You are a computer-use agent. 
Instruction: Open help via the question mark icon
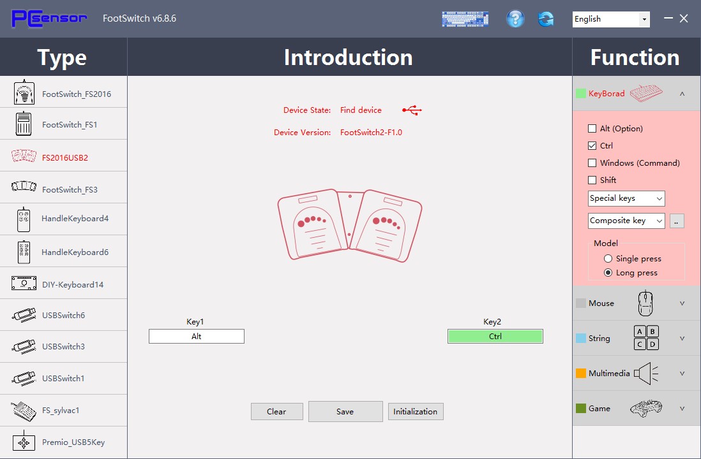515,18
